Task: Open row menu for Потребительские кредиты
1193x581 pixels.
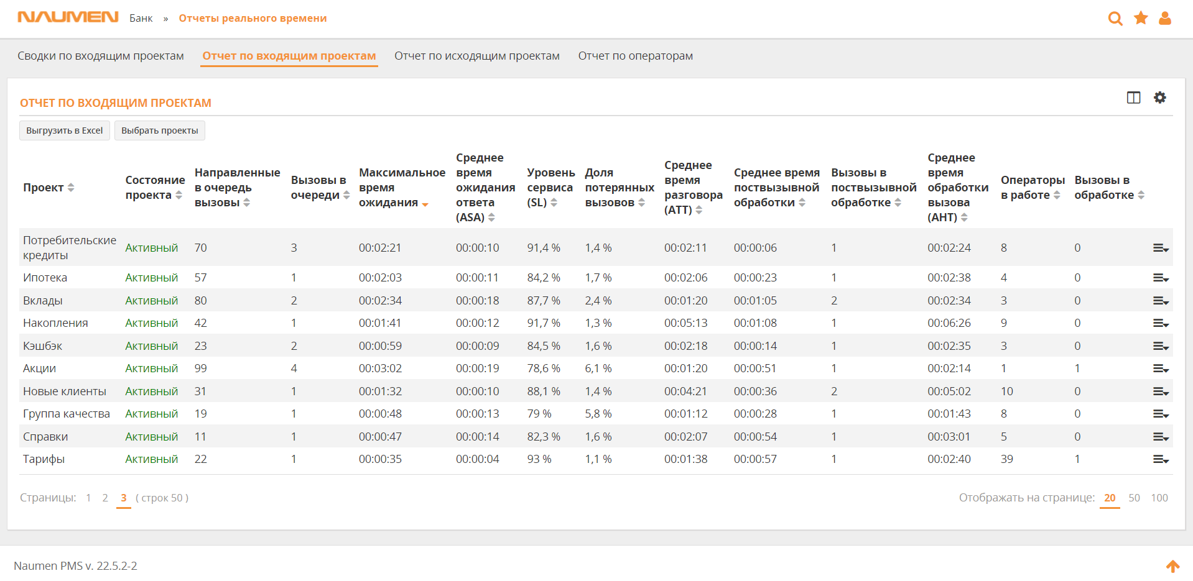Action: click(1161, 248)
